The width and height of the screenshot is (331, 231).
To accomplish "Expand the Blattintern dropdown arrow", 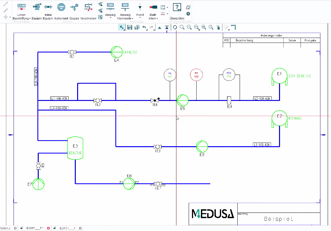I will pos(157,18).
